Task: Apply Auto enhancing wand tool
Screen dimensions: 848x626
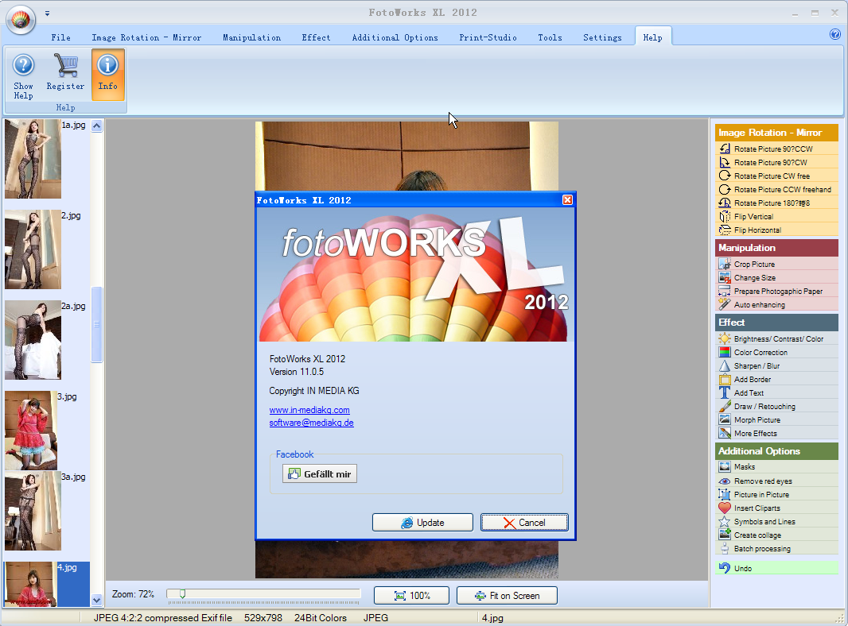Action: [776, 304]
